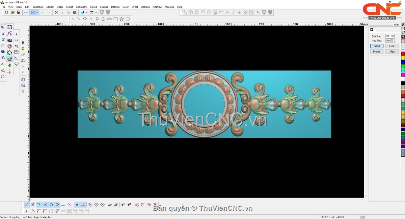Open the ArtDraw menu

tap(157, 7)
